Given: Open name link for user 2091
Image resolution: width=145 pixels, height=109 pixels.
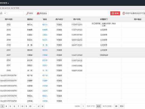Looking at the screenshot, I should click(45, 65).
